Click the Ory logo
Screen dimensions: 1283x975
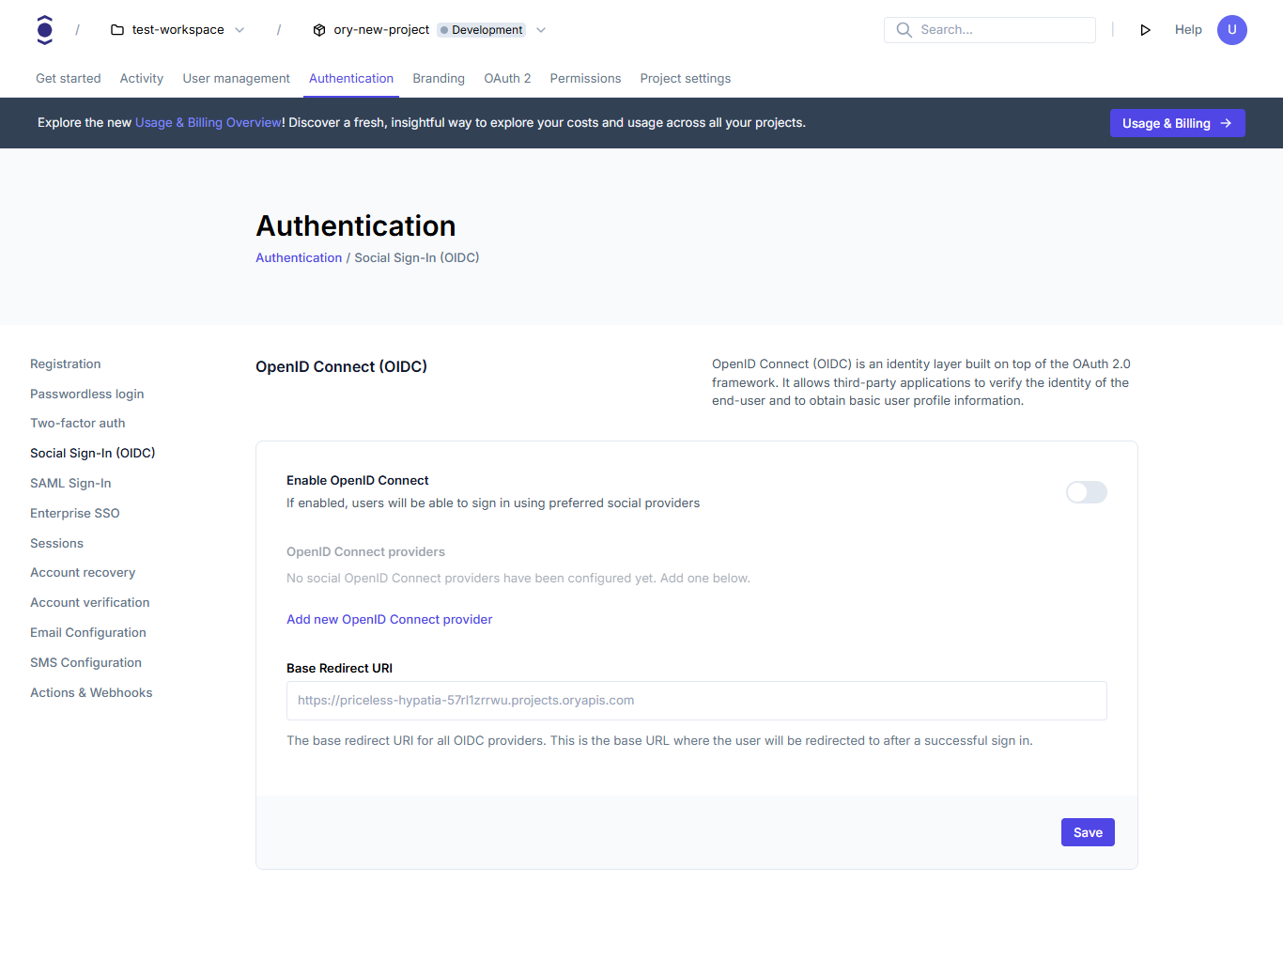(x=44, y=29)
